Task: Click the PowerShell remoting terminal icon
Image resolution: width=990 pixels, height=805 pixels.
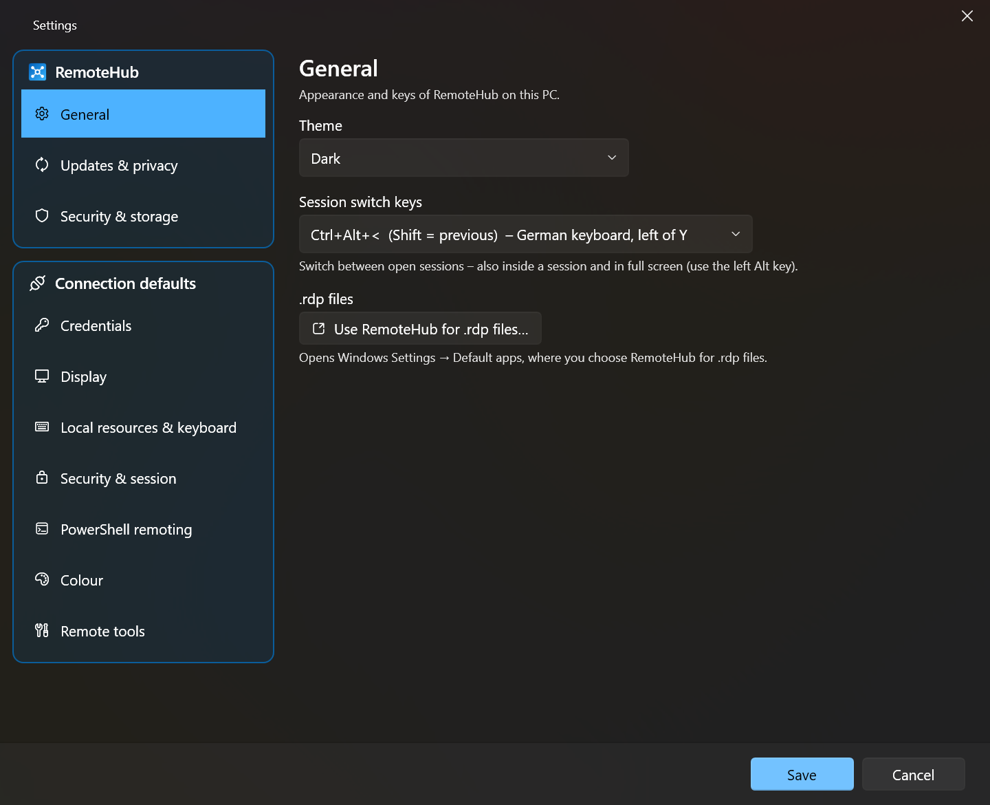Action: click(42, 528)
